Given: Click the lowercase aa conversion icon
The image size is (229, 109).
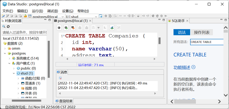Looking at the screenshot, I should coord(125,16).
